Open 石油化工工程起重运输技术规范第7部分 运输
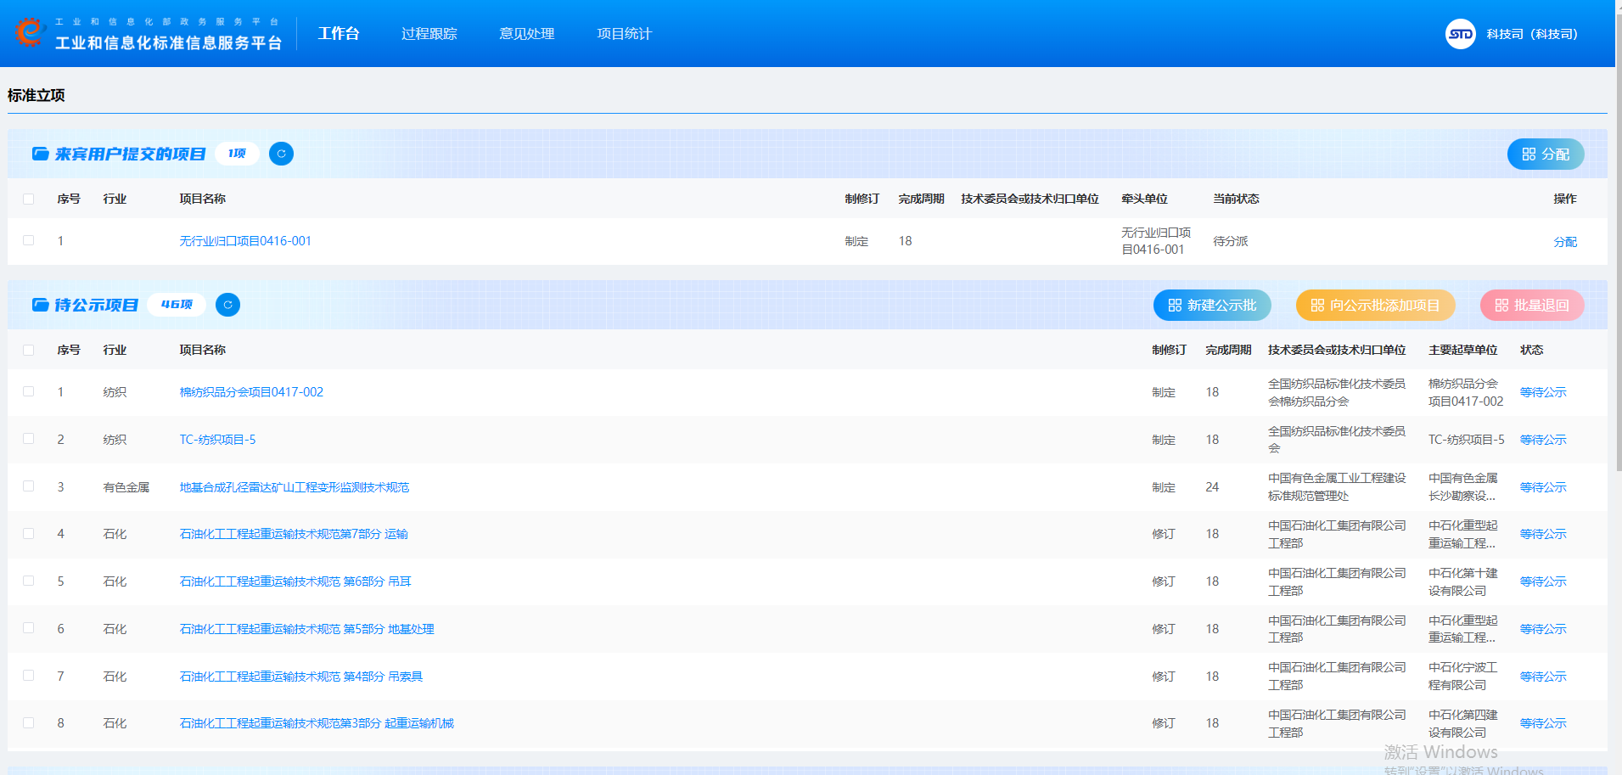 [x=294, y=534]
